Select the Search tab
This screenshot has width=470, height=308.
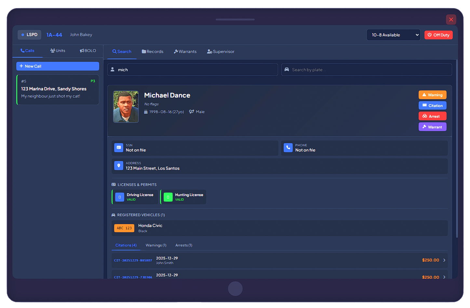click(122, 51)
